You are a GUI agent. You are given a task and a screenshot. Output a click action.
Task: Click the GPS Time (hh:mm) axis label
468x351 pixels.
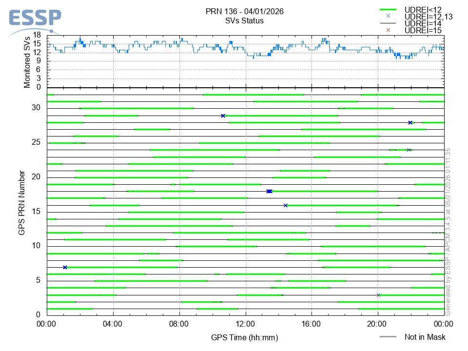pyautogui.click(x=244, y=337)
